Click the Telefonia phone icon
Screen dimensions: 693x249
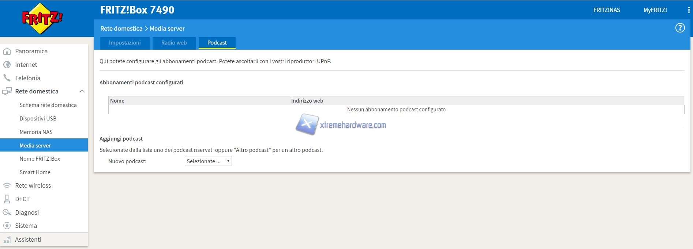[x=7, y=78]
